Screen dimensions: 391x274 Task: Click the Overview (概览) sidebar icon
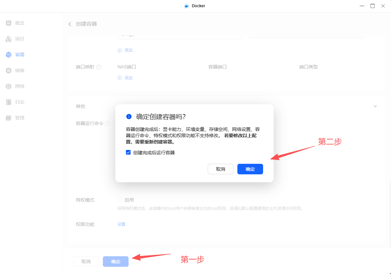(9, 23)
